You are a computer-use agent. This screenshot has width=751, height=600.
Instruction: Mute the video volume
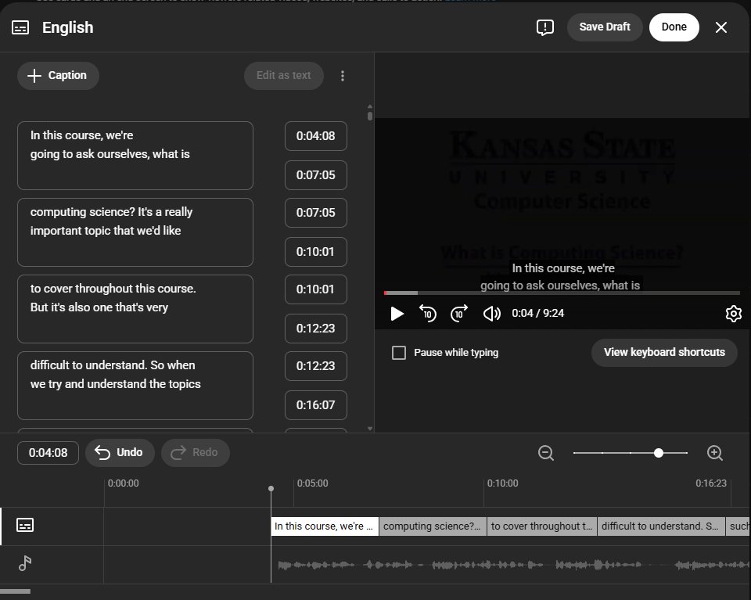[491, 314]
